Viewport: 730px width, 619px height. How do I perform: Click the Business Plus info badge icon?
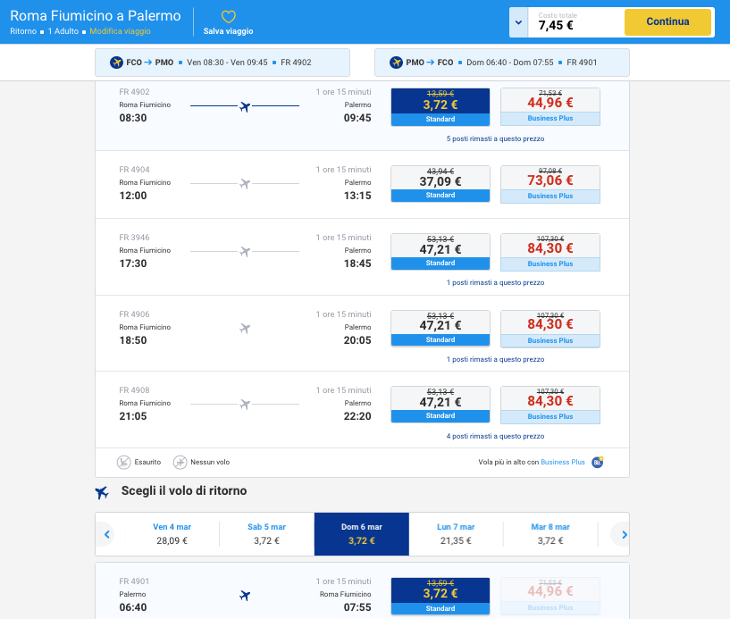coord(598,462)
